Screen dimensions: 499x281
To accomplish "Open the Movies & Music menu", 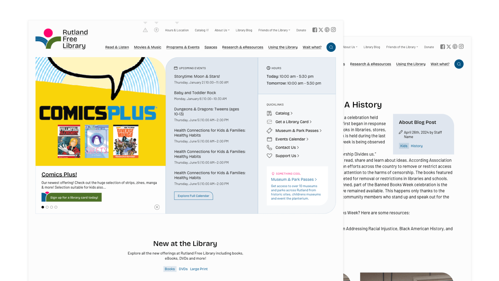I will (148, 47).
